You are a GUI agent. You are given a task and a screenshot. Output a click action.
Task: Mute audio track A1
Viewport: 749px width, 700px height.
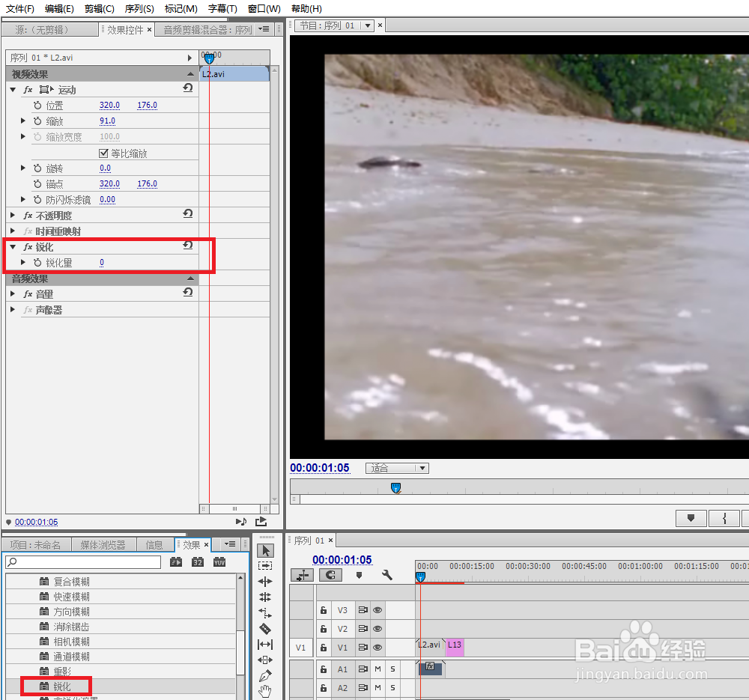tap(377, 669)
